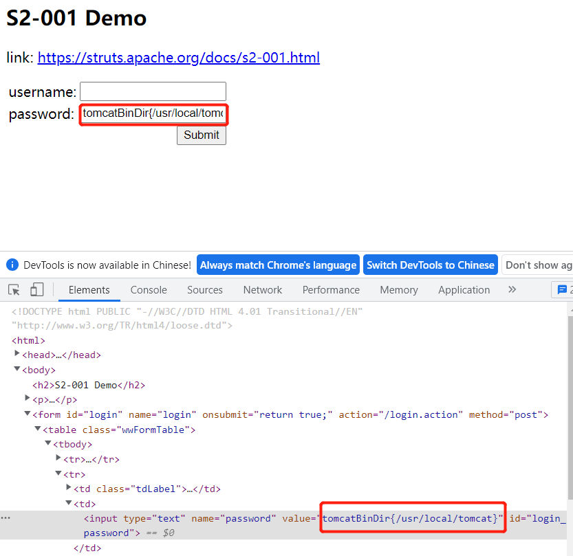Open the issues message counter icon
The width and height of the screenshot is (573, 556).
click(x=563, y=290)
